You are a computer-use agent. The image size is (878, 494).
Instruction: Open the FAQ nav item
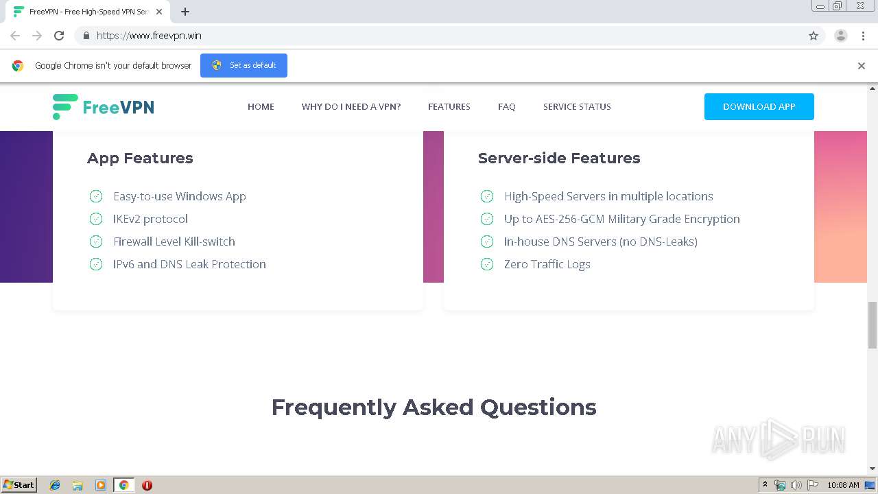(507, 106)
